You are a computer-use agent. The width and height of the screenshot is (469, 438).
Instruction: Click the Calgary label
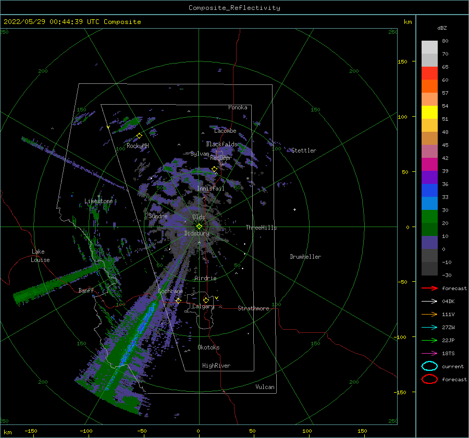pyautogui.click(x=203, y=306)
